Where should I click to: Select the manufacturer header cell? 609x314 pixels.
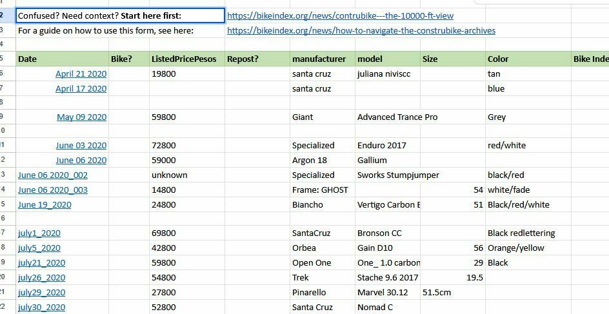tap(322, 59)
